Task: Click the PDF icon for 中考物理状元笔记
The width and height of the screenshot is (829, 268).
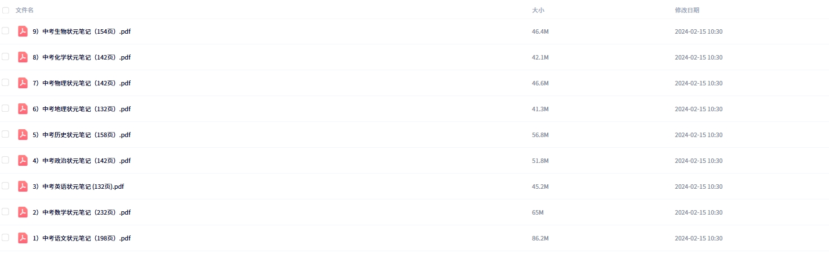Action: pyautogui.click(x=23, y=83)
